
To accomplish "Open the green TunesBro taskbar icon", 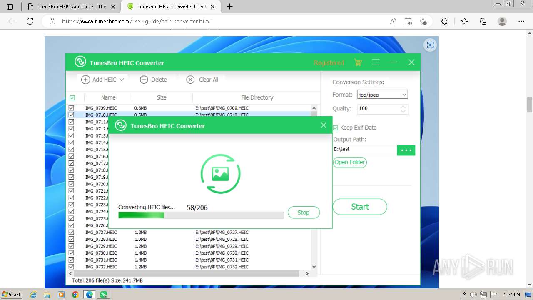I will (104, 295).
